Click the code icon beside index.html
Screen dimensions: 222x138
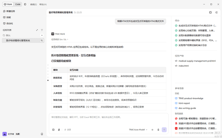(176, 66)
